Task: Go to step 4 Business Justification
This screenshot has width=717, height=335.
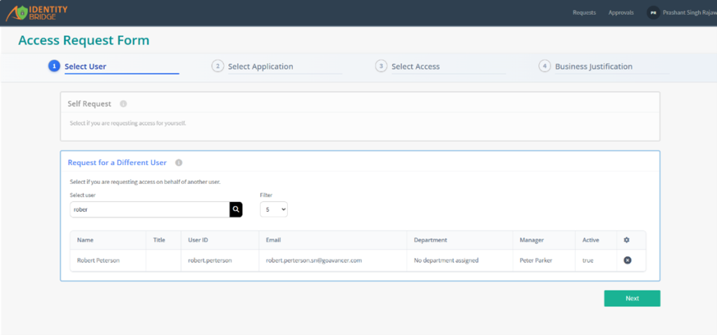Action: pos(604,66)
